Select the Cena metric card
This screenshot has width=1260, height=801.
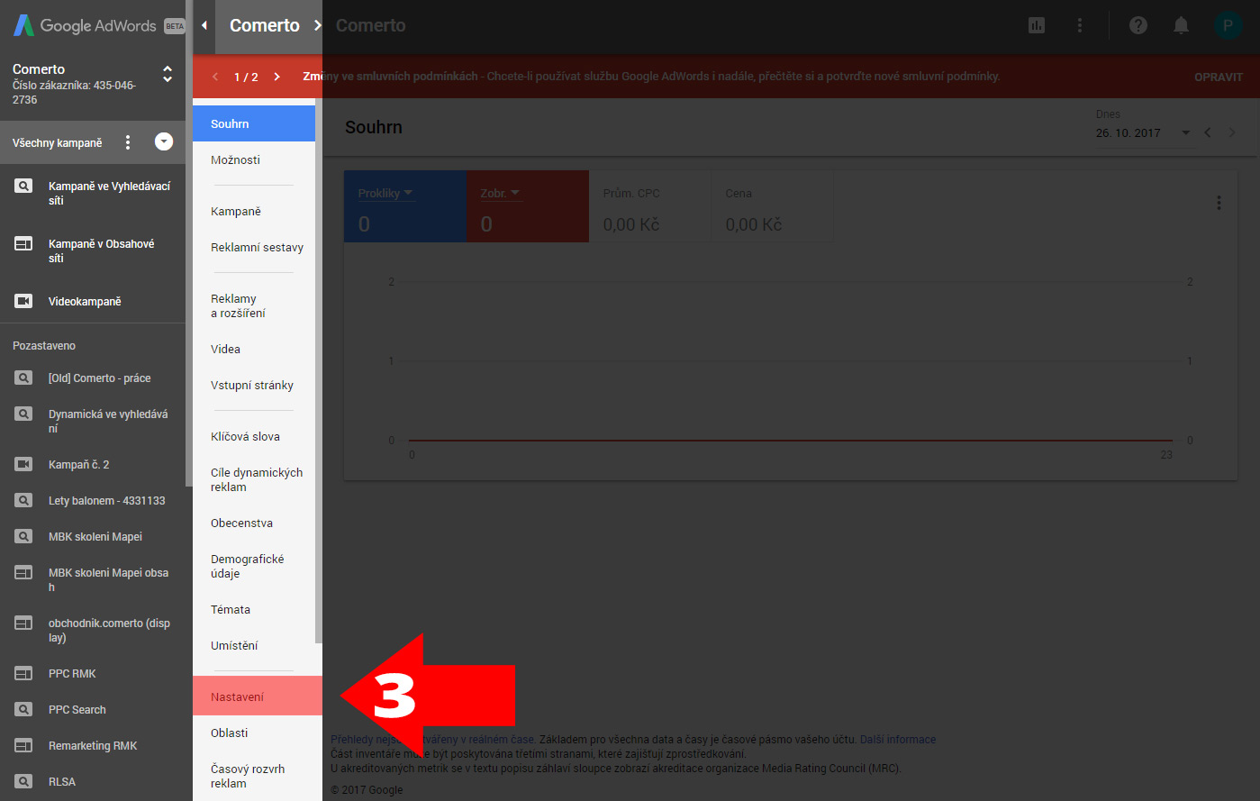point(773,206)
